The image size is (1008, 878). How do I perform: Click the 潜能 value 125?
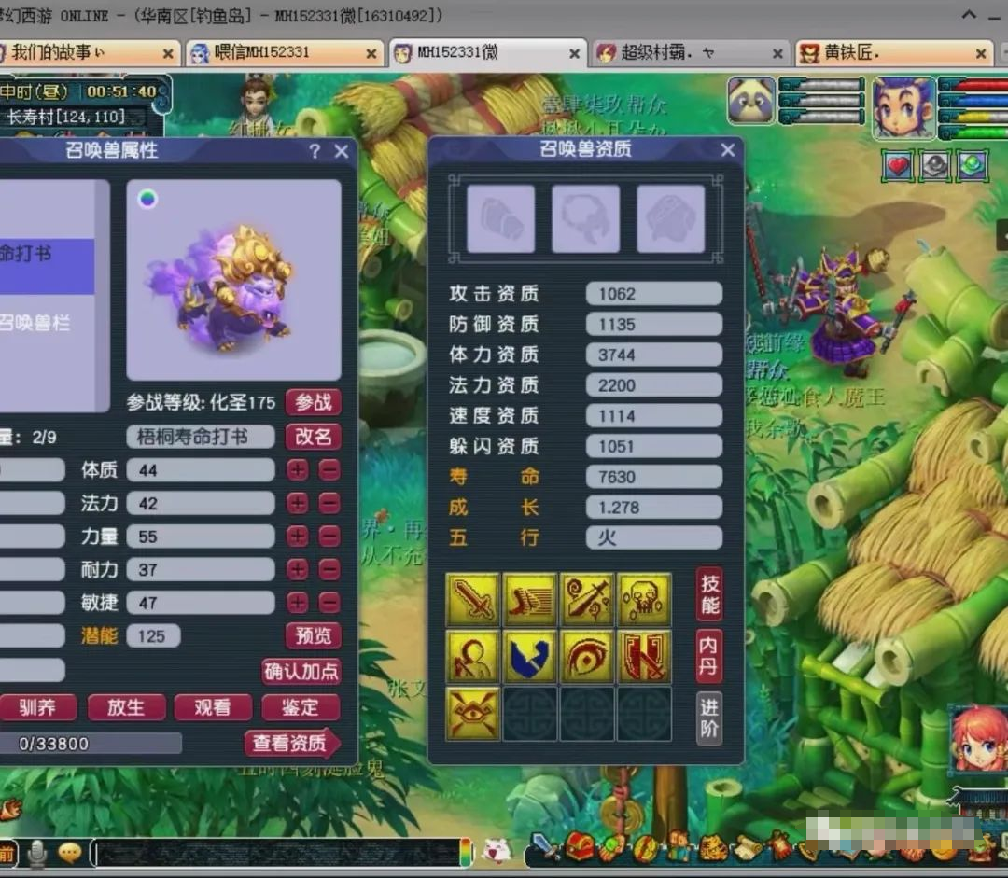coord(153,636)
